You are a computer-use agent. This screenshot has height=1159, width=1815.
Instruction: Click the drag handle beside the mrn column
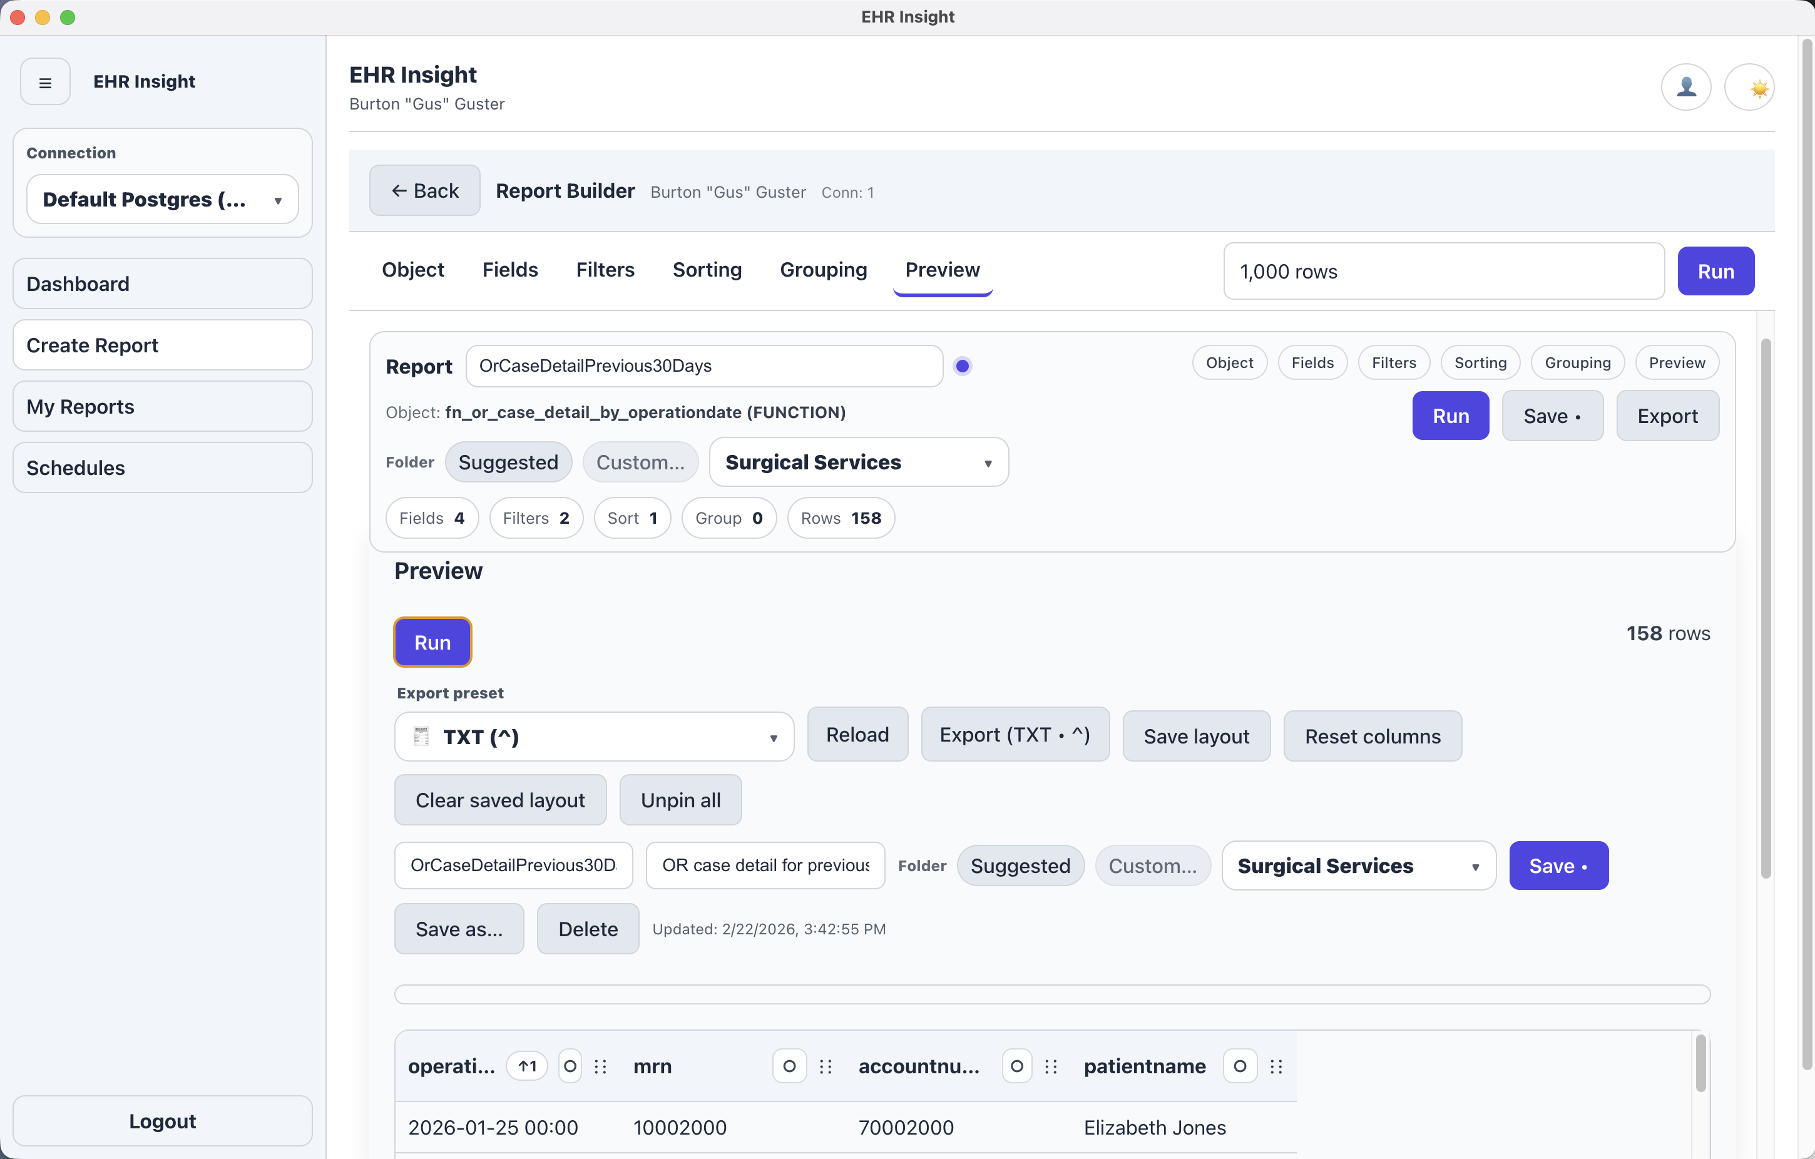click(826, 1066)
